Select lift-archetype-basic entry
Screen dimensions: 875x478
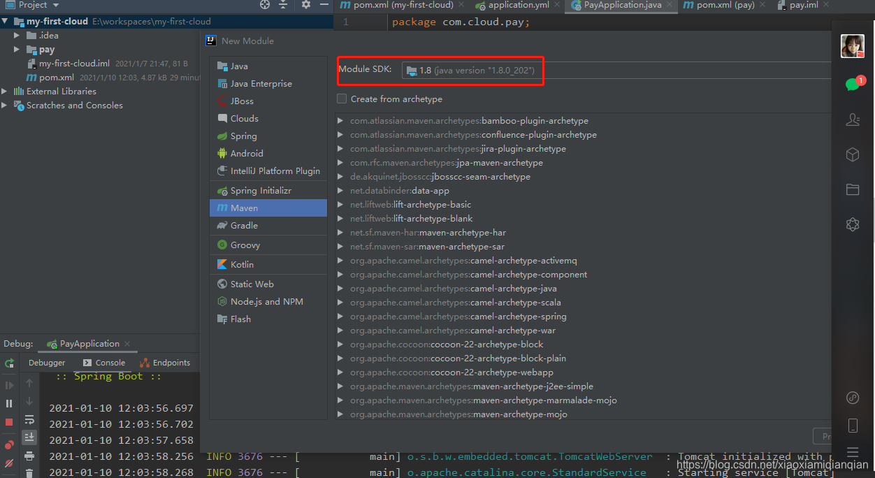click(x=410, y=205)
